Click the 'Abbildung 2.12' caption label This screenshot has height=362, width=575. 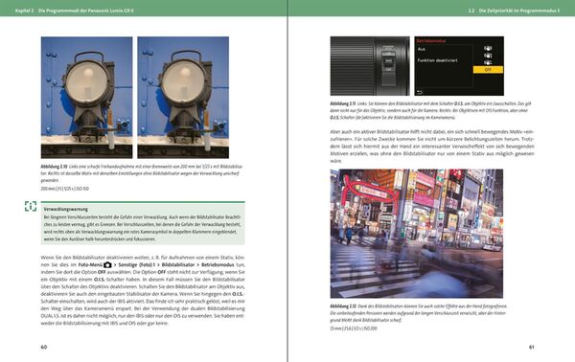click(343, 305)
